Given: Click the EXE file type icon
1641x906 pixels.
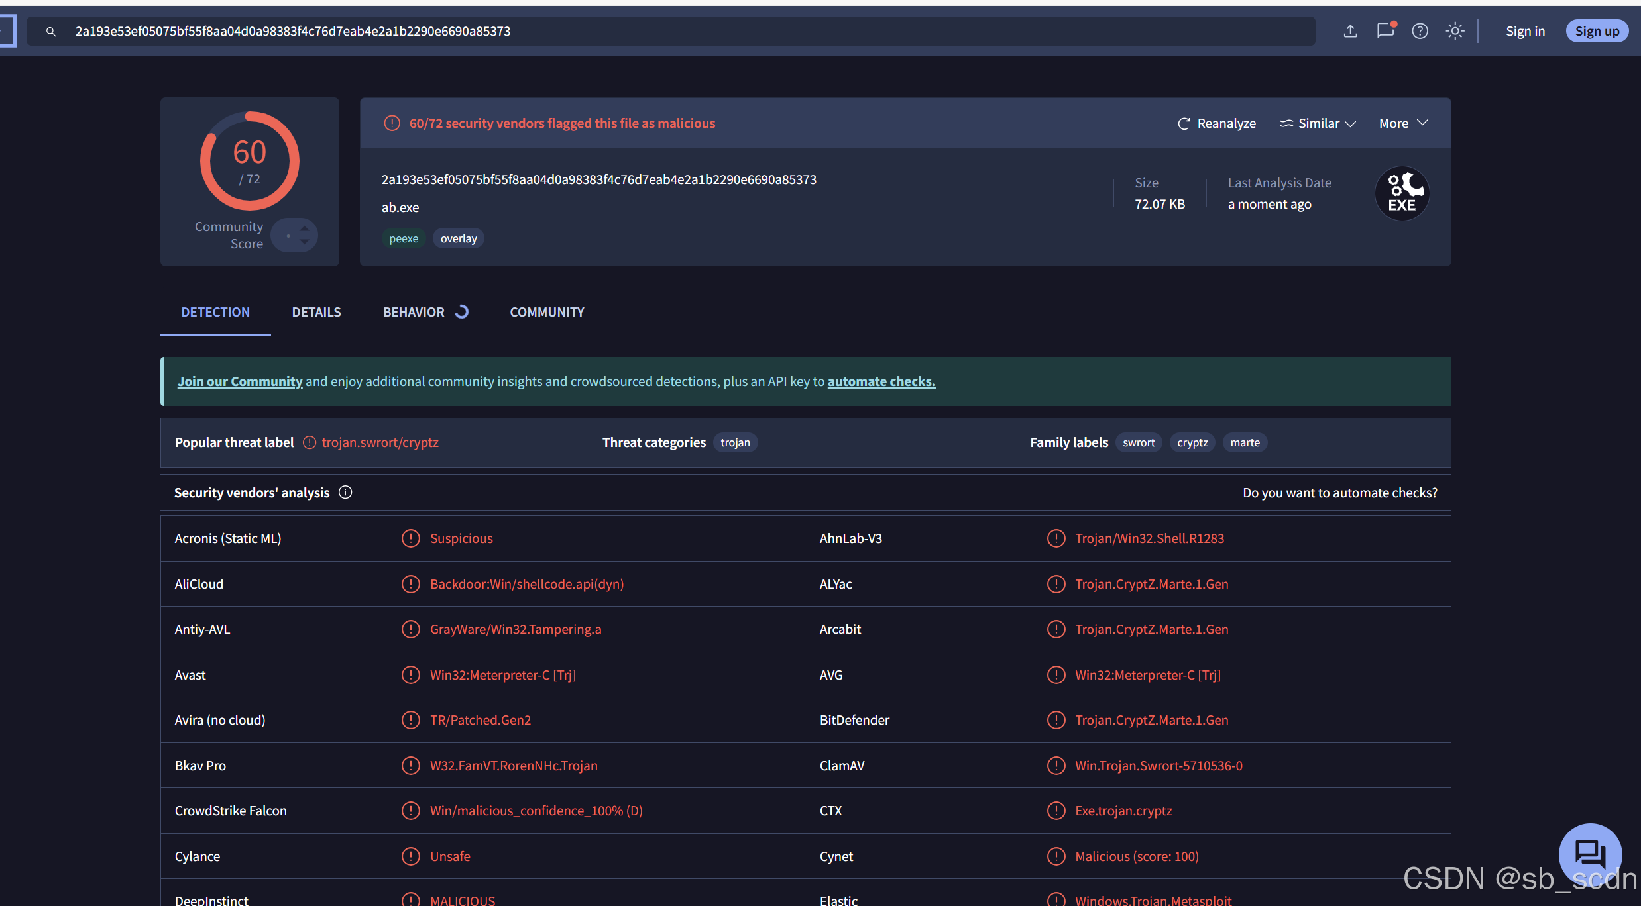Looking at the screenshot, I should [1402, 193].
